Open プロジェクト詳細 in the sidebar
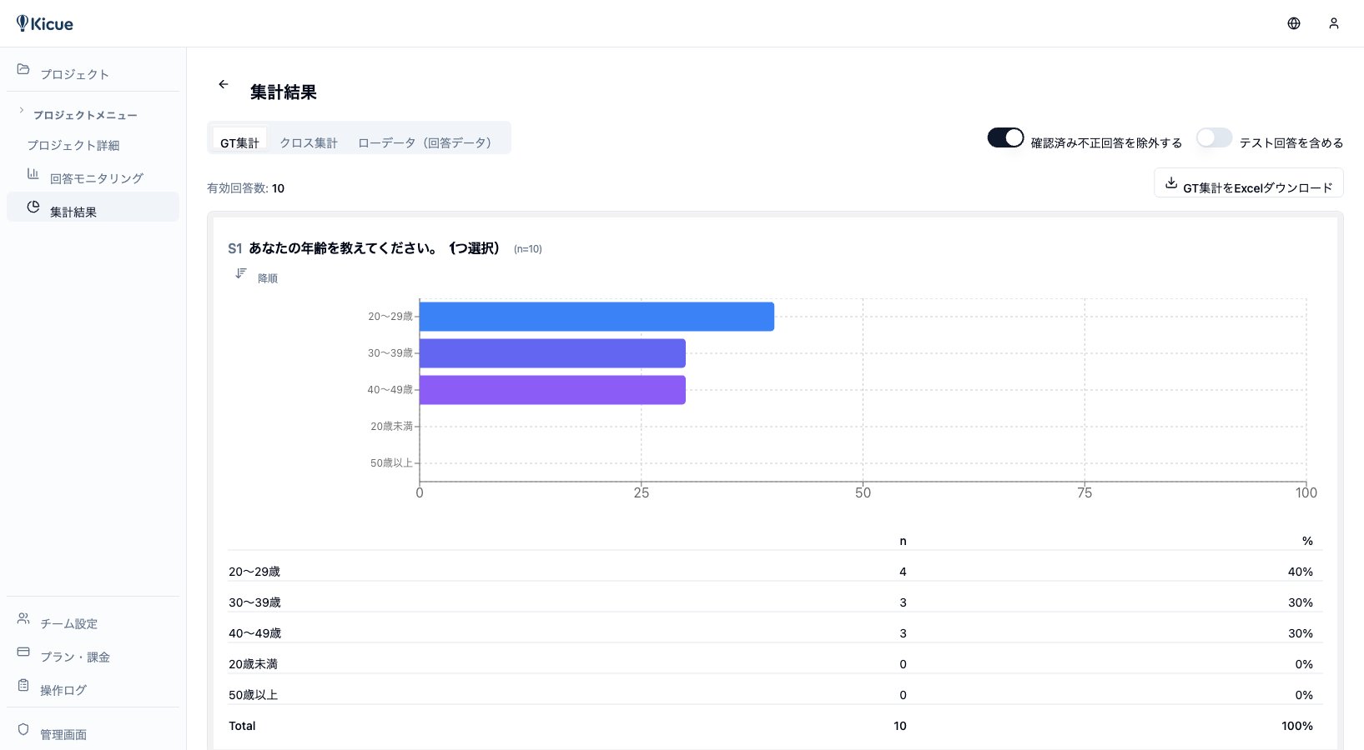The width and height of the screenshot is (1364, 750). [x=73, y=145]
